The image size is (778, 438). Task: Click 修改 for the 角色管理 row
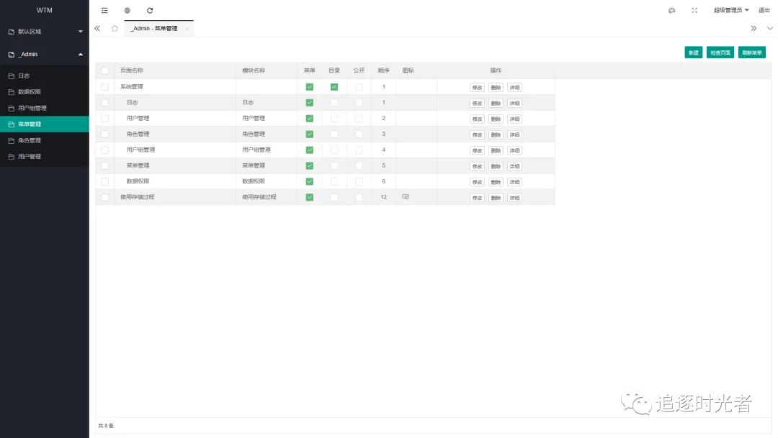pos(477,134)
